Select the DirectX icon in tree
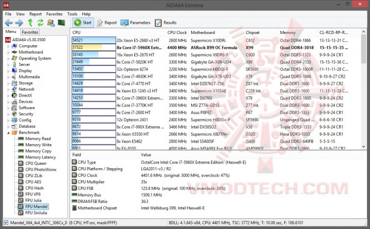Screen dimensions: 370x229 coord(14,95)
